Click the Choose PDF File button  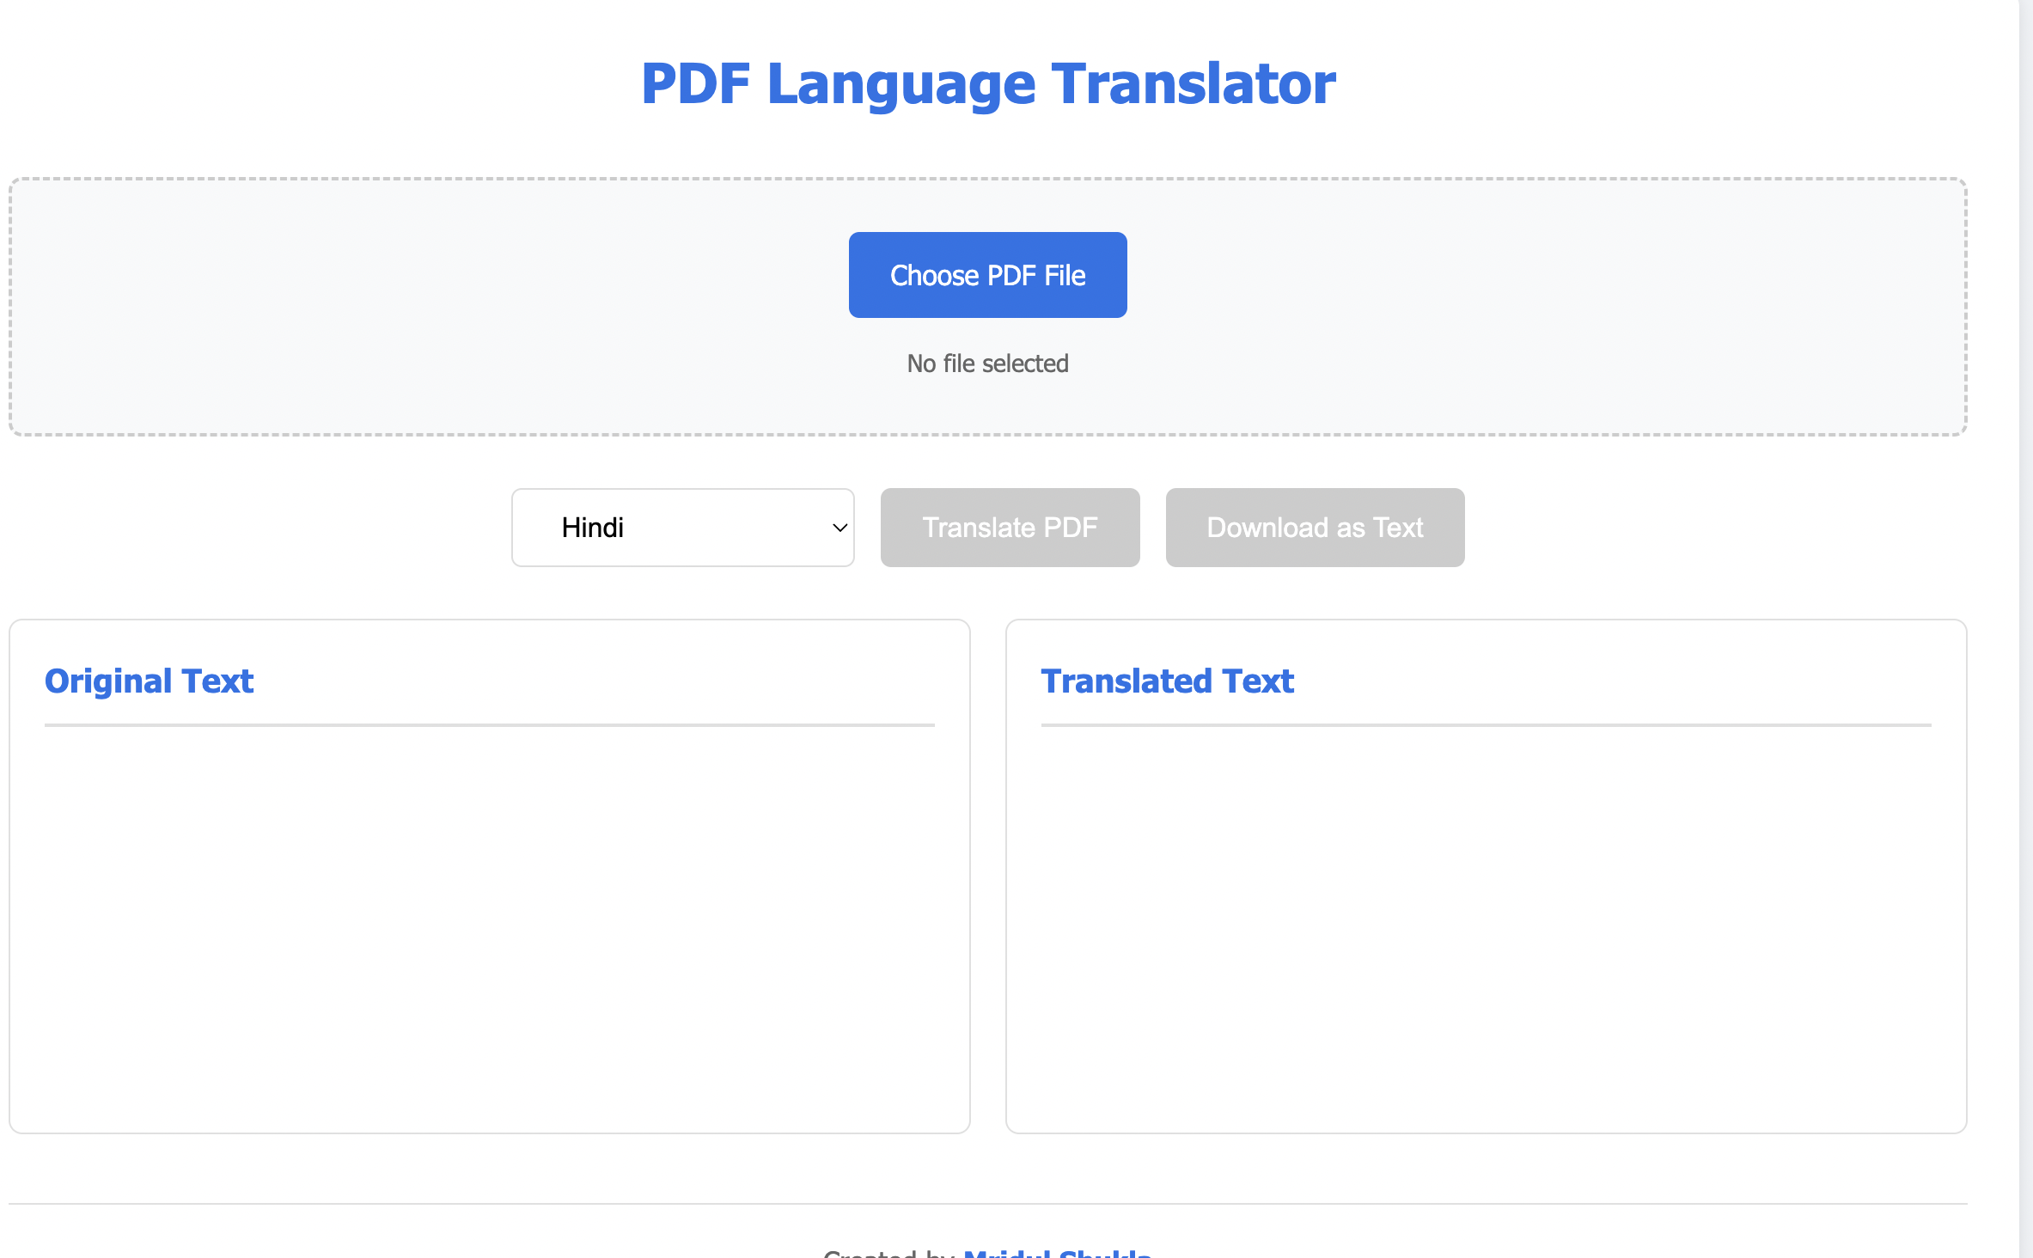click(x=987, y=275)
